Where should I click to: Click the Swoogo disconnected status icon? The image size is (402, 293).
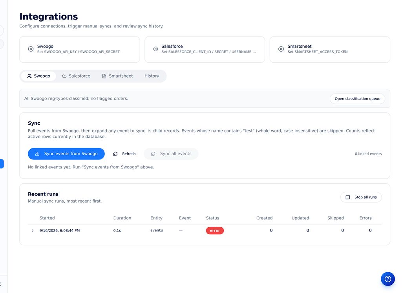[31, 49]
